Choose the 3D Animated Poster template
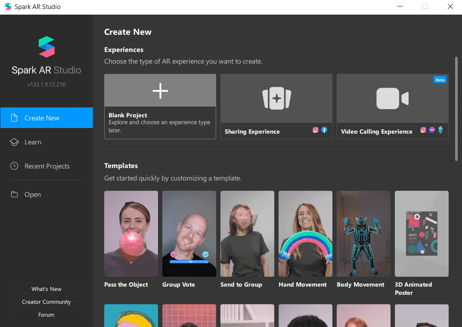462x327 pixels. point(422,234)
